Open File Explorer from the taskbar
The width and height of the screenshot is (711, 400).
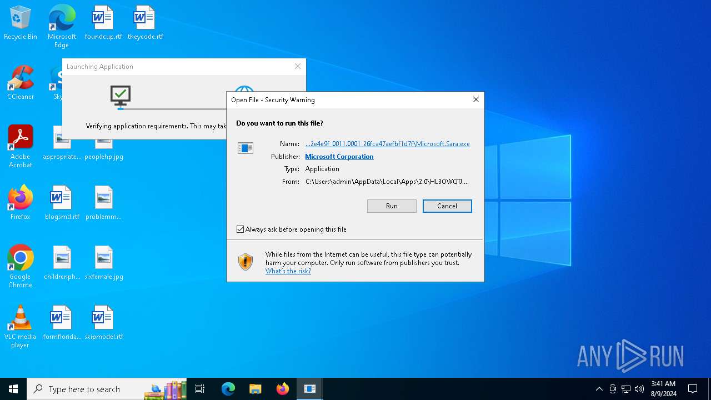256,389
